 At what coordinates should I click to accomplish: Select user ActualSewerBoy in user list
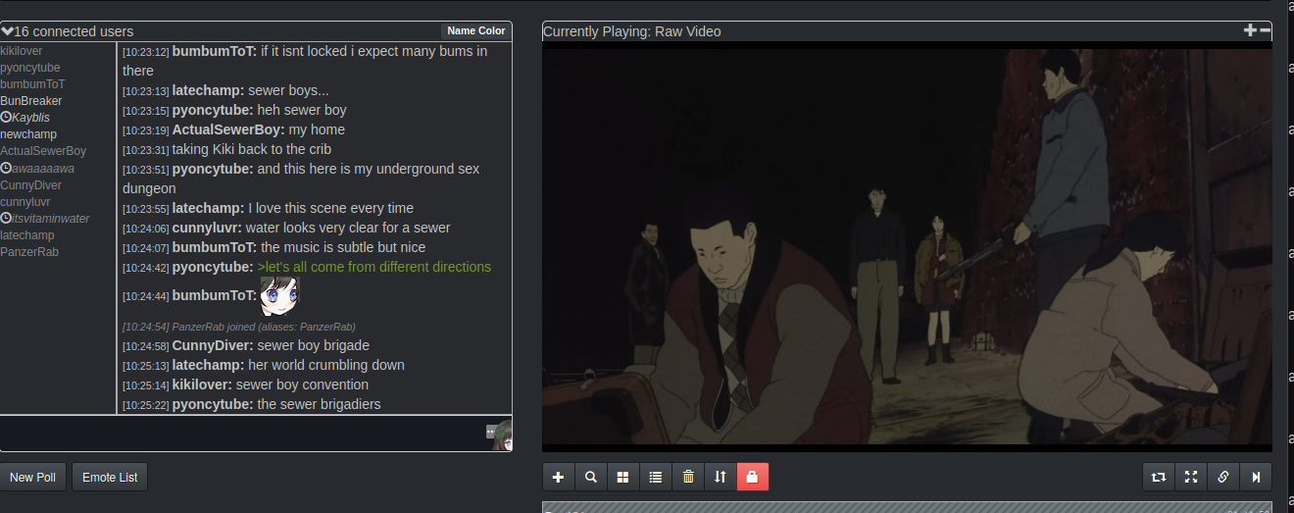tap(43, 151)
